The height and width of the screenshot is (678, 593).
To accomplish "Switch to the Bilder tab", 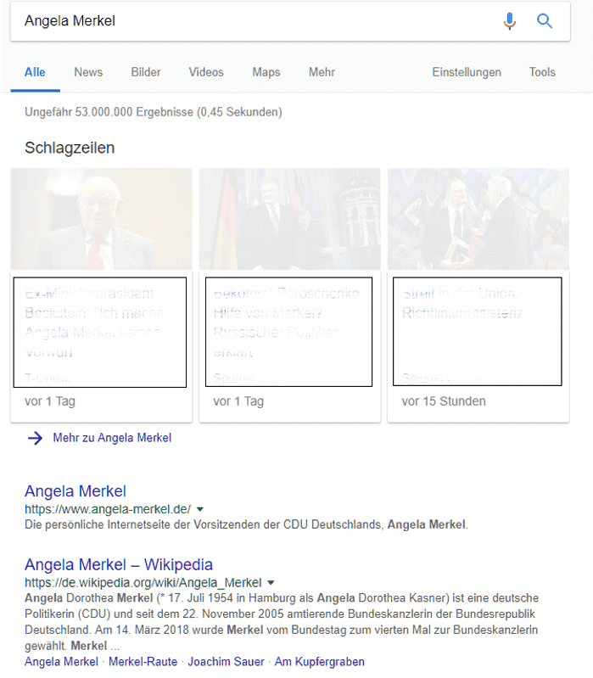I will click(x=146, y=72).
